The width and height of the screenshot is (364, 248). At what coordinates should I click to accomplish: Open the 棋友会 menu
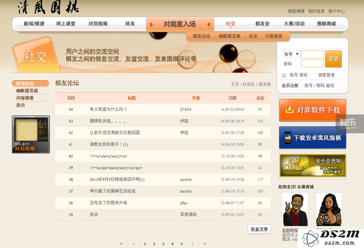[x=262, y=24]
